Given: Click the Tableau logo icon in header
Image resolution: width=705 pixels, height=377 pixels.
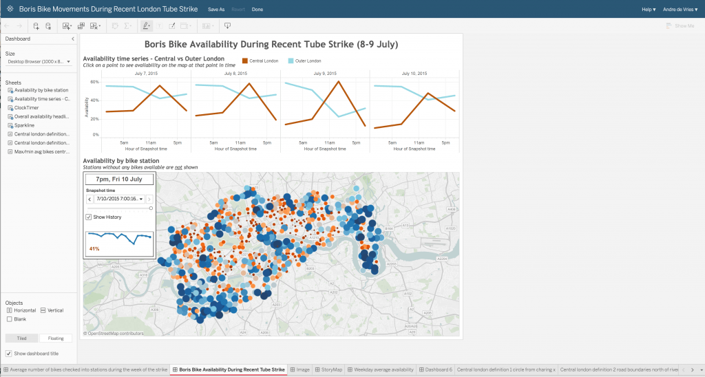Looking at the screenshot, I should pos(8,10).
